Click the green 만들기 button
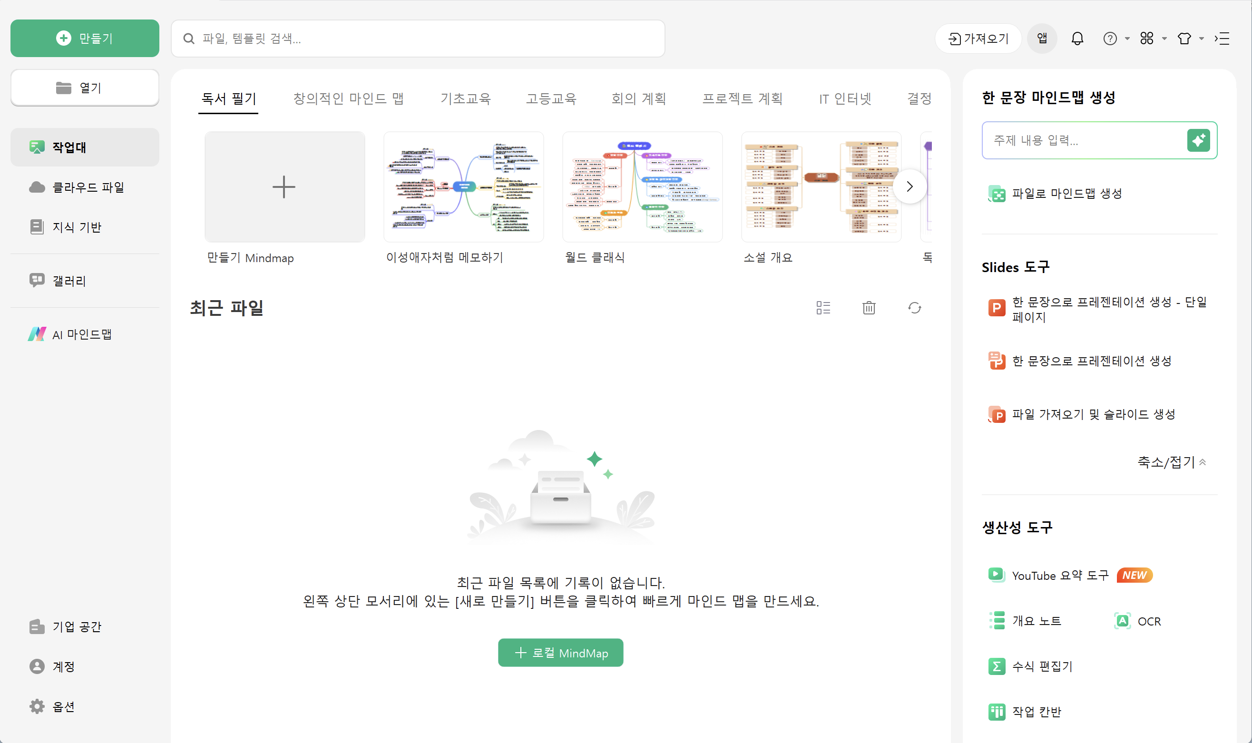1252x743 pixels. (85, 39)
